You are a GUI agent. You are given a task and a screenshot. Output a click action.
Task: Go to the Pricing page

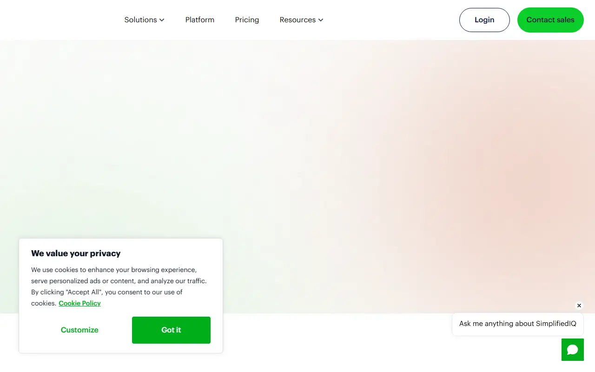coord(247,20)
